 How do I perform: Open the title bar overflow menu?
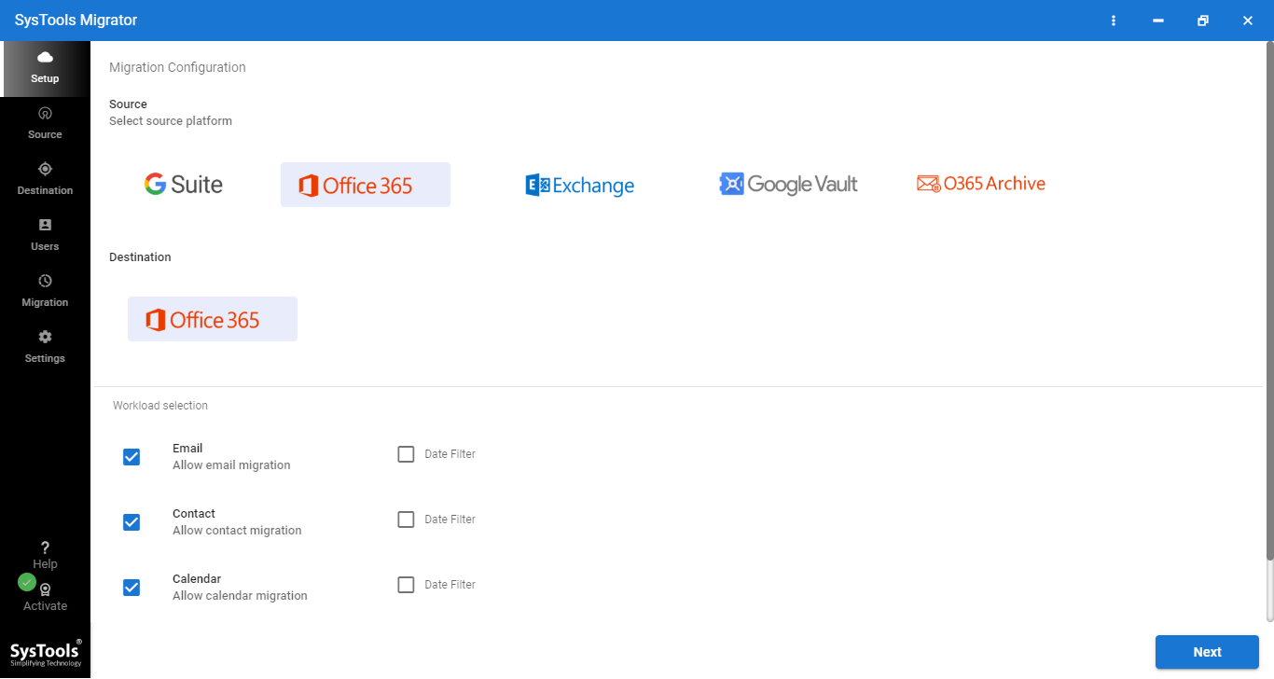click(x=1113, y=20)
